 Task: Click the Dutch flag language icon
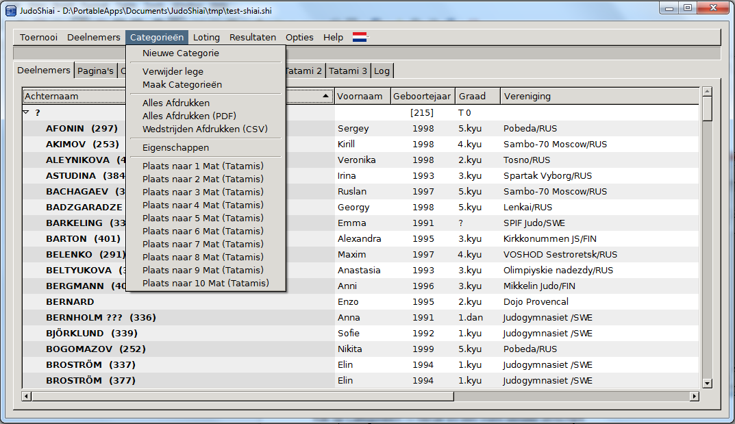point(360,38)
